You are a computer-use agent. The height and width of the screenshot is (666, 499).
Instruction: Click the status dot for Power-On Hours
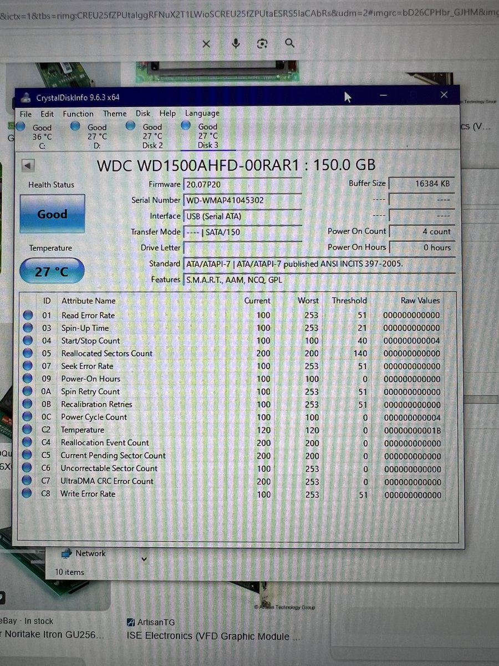[x=27, y=379]
